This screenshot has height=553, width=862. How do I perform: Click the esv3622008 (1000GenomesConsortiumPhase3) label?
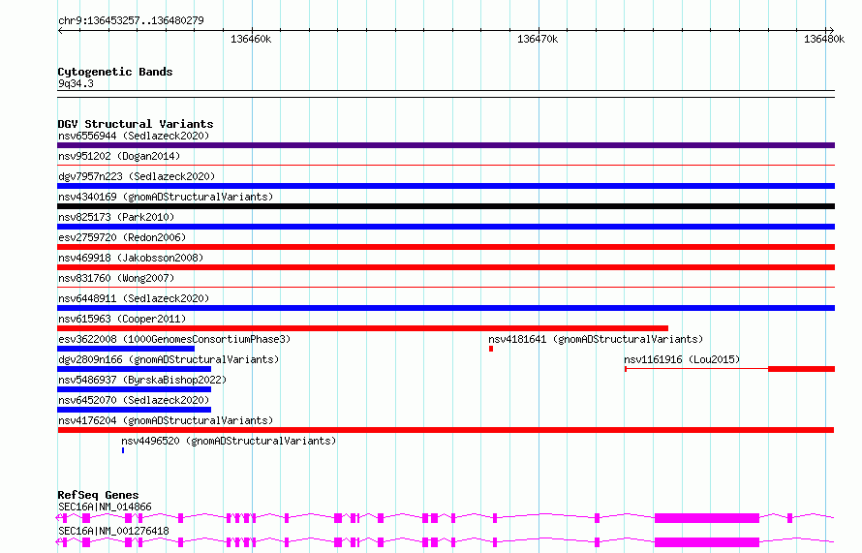point(174,339)
